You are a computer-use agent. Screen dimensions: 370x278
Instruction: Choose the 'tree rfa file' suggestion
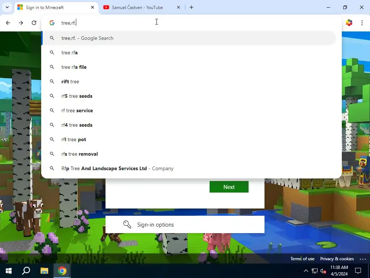[189, 67]
